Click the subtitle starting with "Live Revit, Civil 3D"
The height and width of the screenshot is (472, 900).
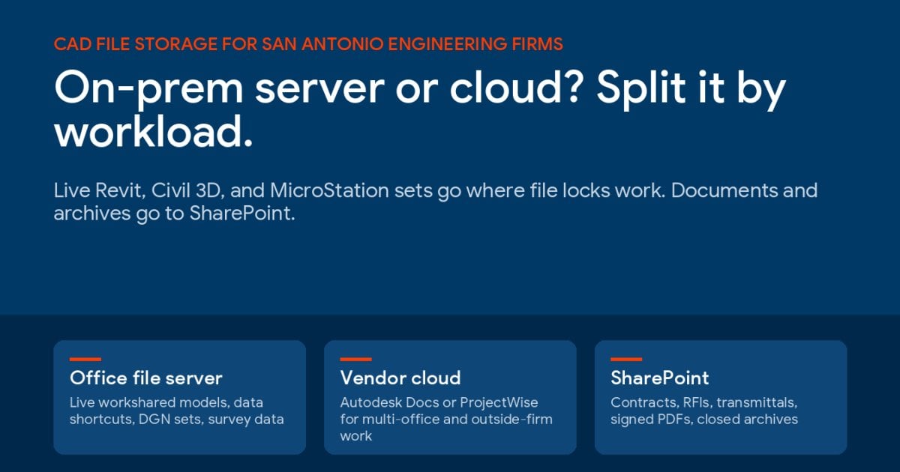436,202
